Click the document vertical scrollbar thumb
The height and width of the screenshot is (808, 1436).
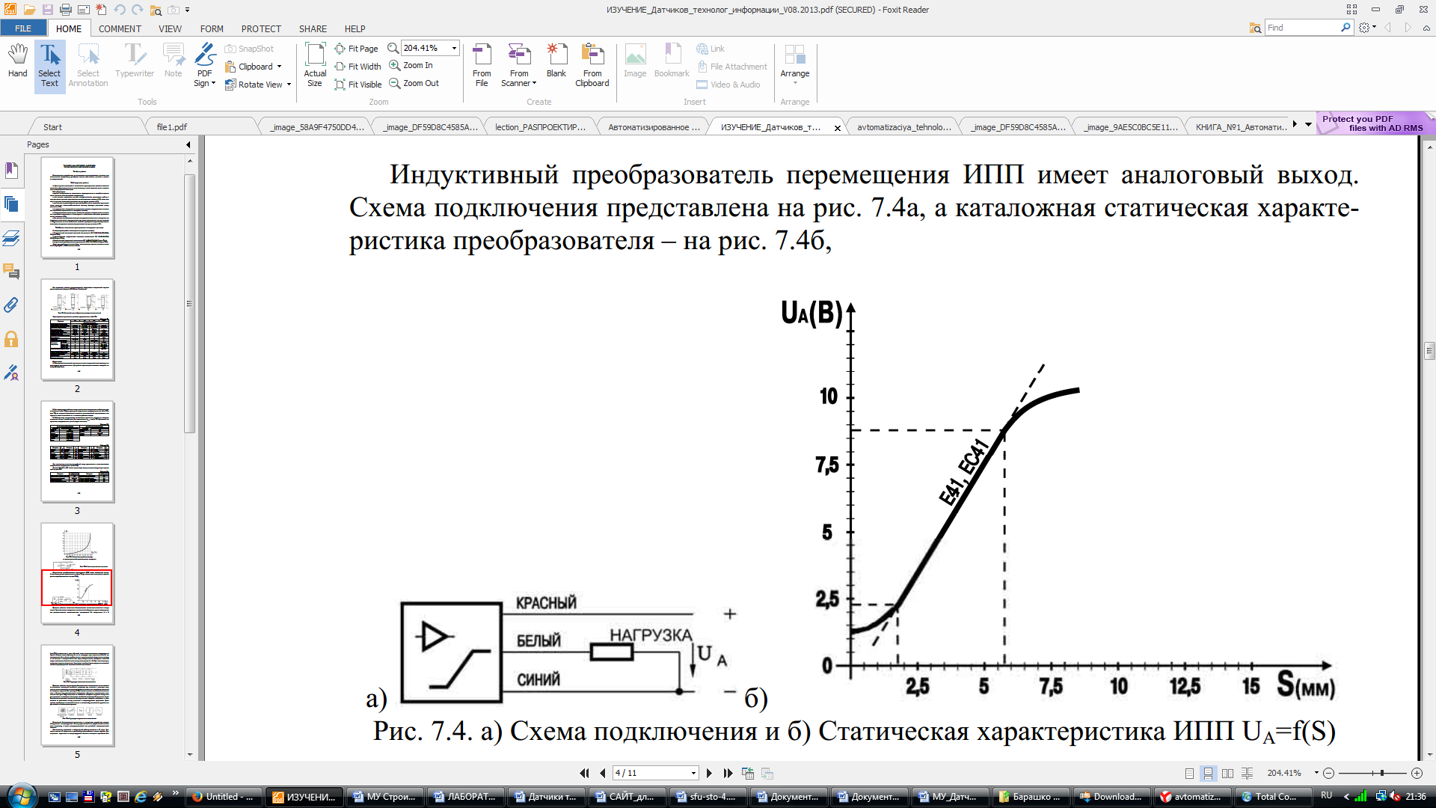pyautogui.click(x=1429, y=350)
